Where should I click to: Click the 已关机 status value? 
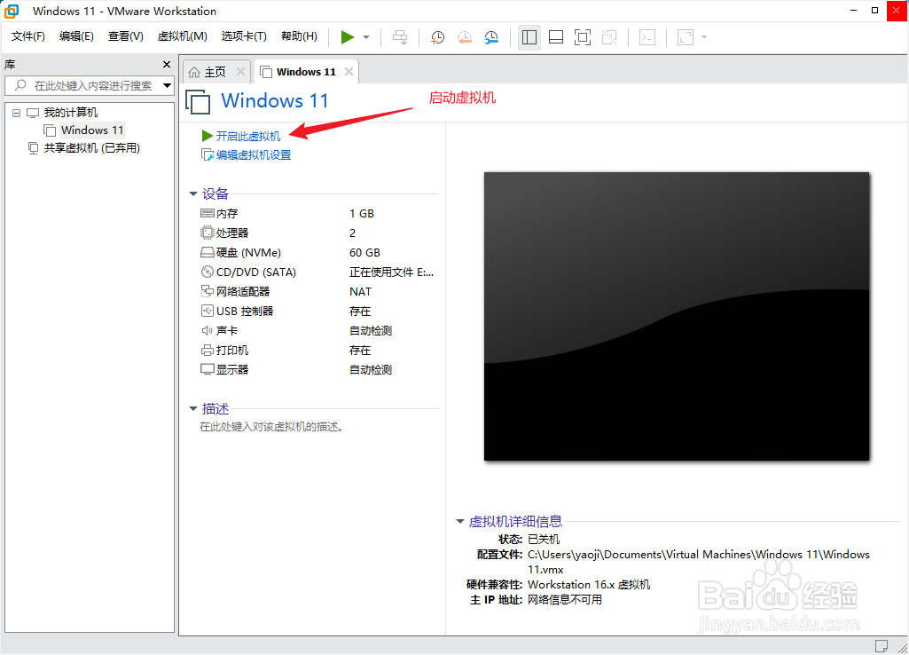point(544,539)
